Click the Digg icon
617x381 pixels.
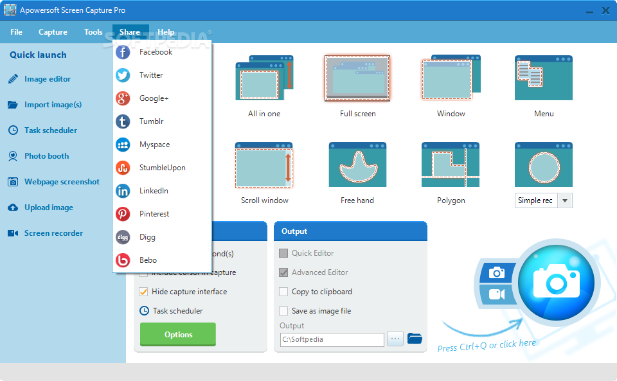(123, 237)
